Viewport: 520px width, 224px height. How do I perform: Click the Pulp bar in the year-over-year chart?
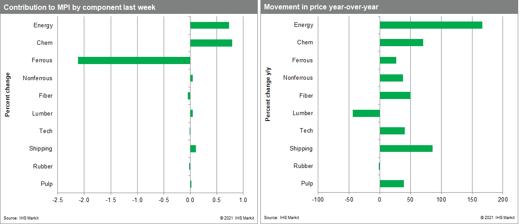pos(392,184)
